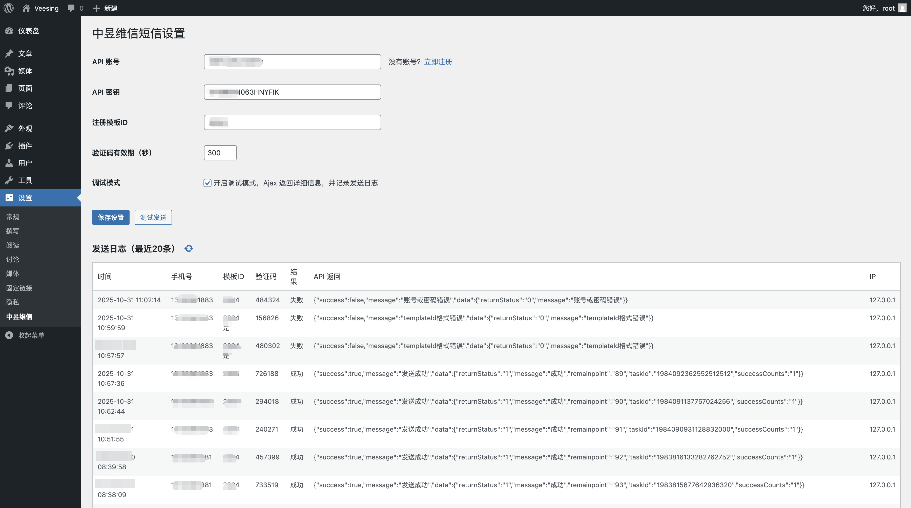Focus the 注册模板ID input field

click(293, 123)
